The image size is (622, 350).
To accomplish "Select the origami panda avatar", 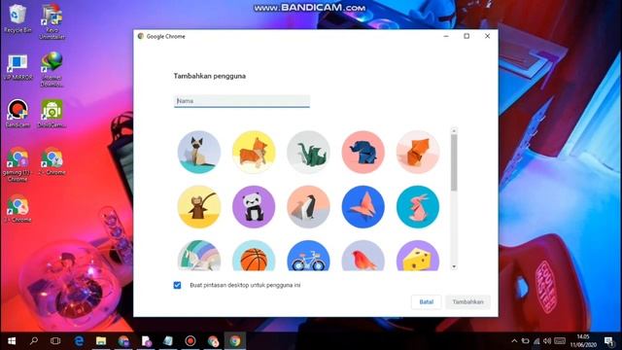I will click(254, 207).
